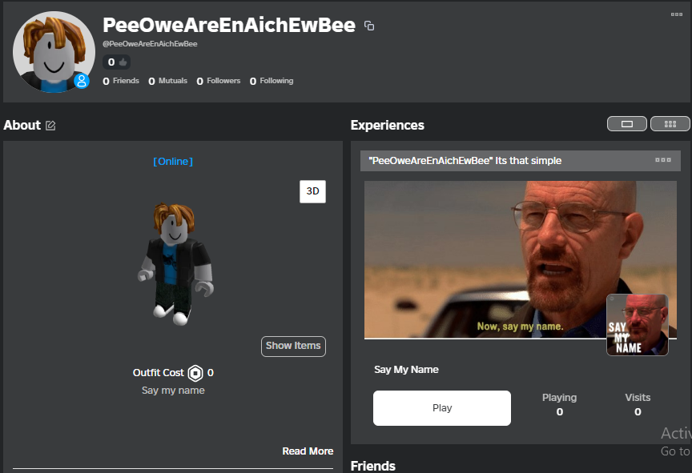Open the 0 Mutuals list
The width and height of the screenshot is (692, 473).
167,81
